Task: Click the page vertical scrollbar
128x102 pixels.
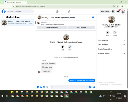Action: click(x=127, y=49)
